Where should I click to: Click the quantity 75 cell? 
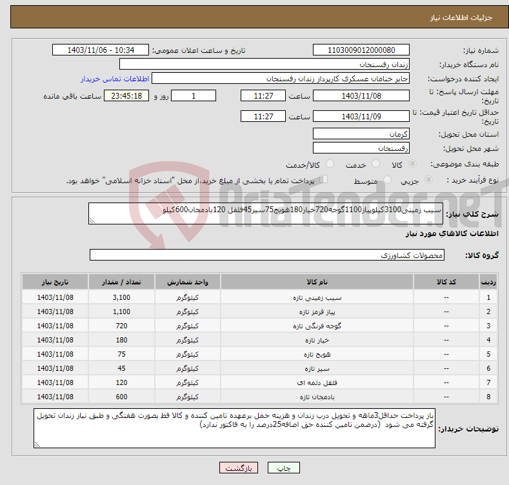click(121, 354)
